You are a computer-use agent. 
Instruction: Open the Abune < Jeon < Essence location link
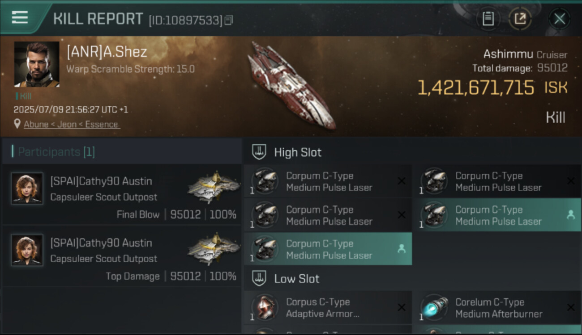pyautogui.click(x=71, y=125)
